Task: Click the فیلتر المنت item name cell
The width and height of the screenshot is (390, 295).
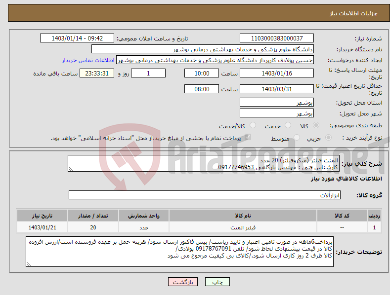Action: click(243, 227)
